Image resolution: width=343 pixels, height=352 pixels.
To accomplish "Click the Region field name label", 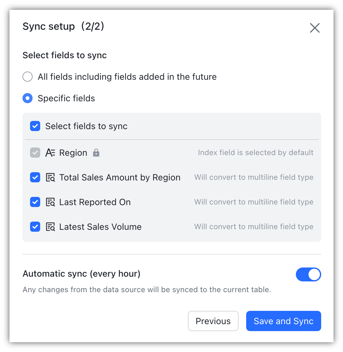I will 73,153.
